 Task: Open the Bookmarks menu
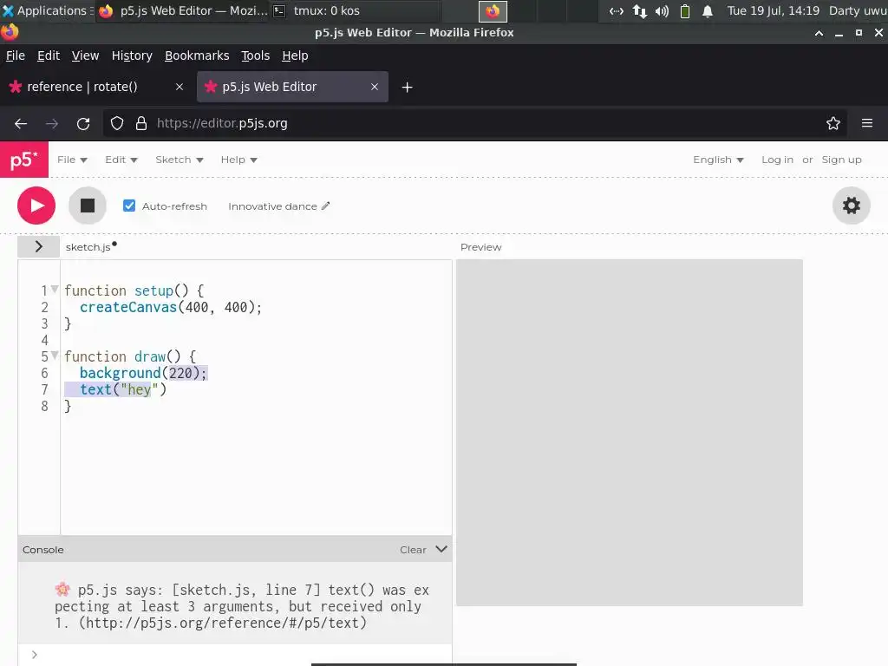point(197,55)
